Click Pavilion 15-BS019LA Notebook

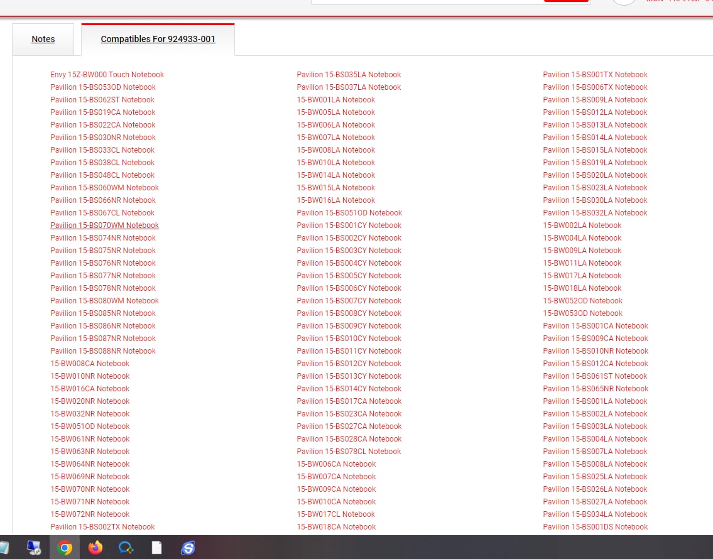pyautogui.click(x=596, y=162)
